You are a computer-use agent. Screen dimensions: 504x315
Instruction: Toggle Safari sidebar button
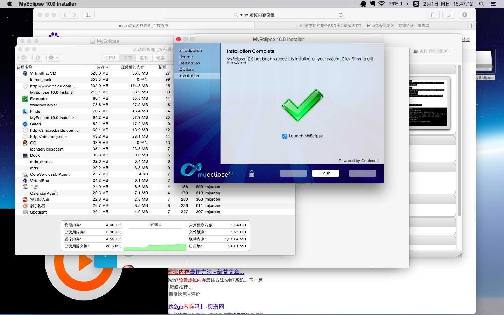pos(88,15)
